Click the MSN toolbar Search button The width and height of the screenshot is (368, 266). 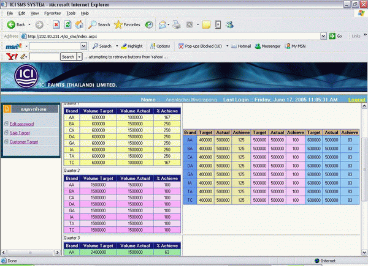click(x=102, y=46)
